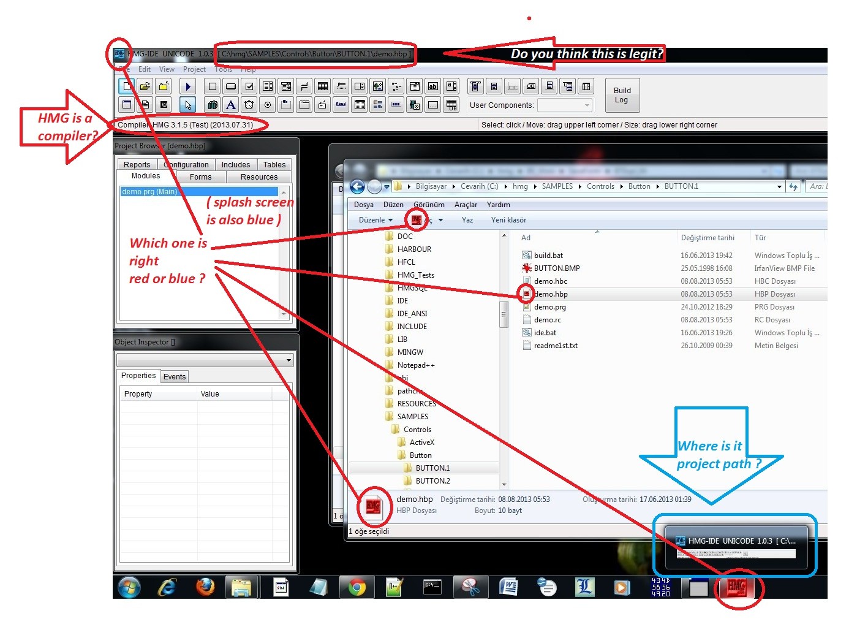Click Yeni klasör in the Explorer toolbar

[508, 220]
